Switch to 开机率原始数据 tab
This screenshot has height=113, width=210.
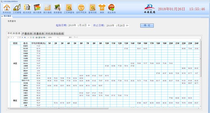click(x=55, y=34)
